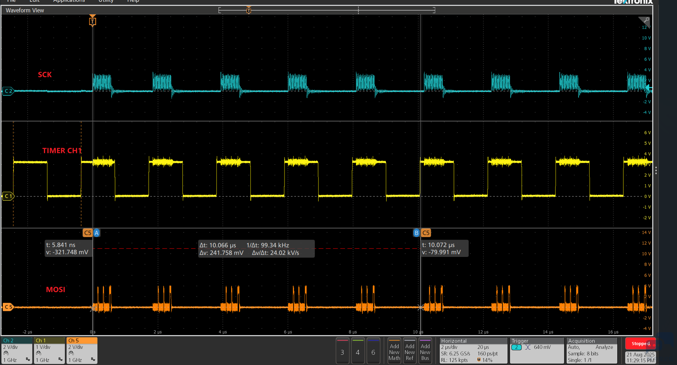
Task: Click the trigger level arrow on the right edge
Action: [649, 88]
